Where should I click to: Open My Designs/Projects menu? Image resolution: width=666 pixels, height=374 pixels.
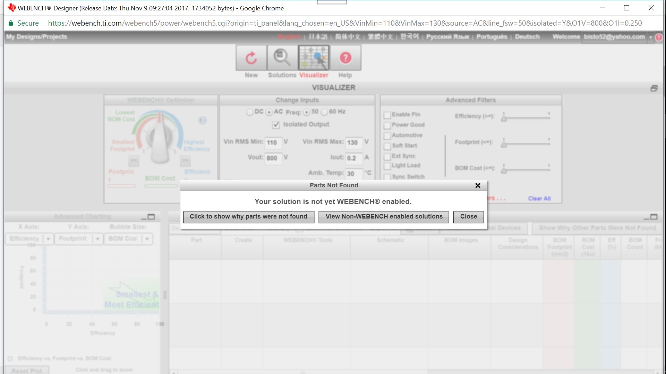[36, 37]
